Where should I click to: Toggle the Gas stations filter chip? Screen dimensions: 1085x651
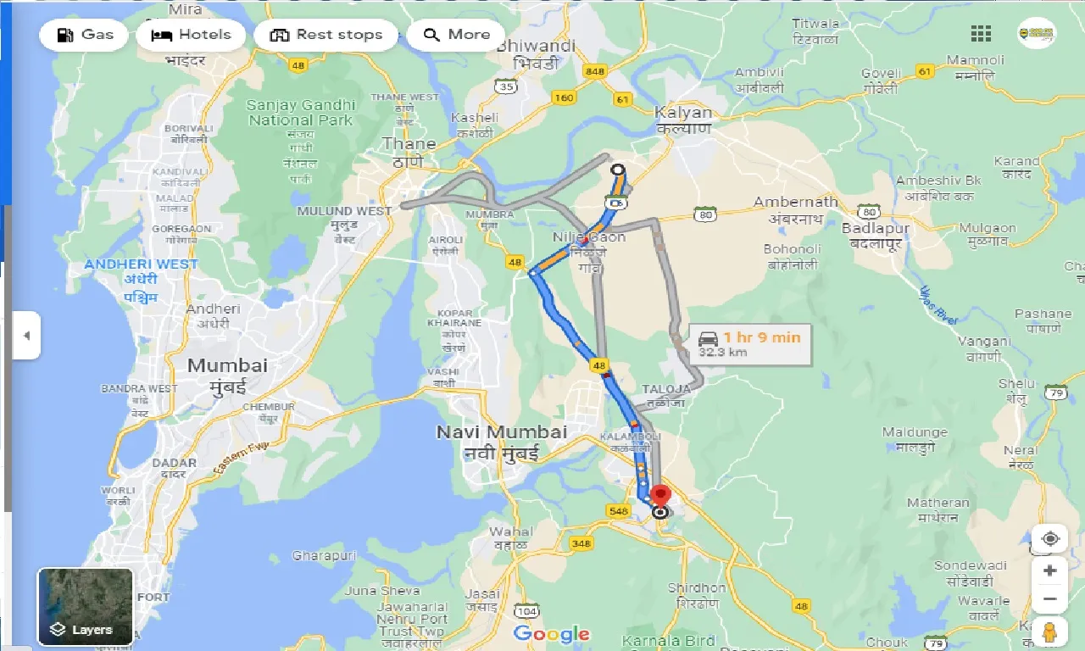(84, 35)
